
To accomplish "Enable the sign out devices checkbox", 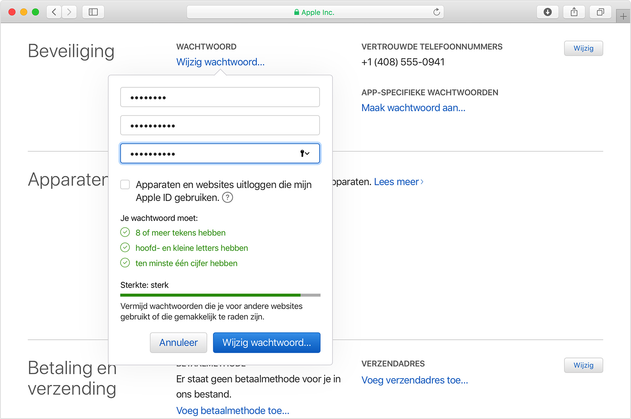I will 125,185.
